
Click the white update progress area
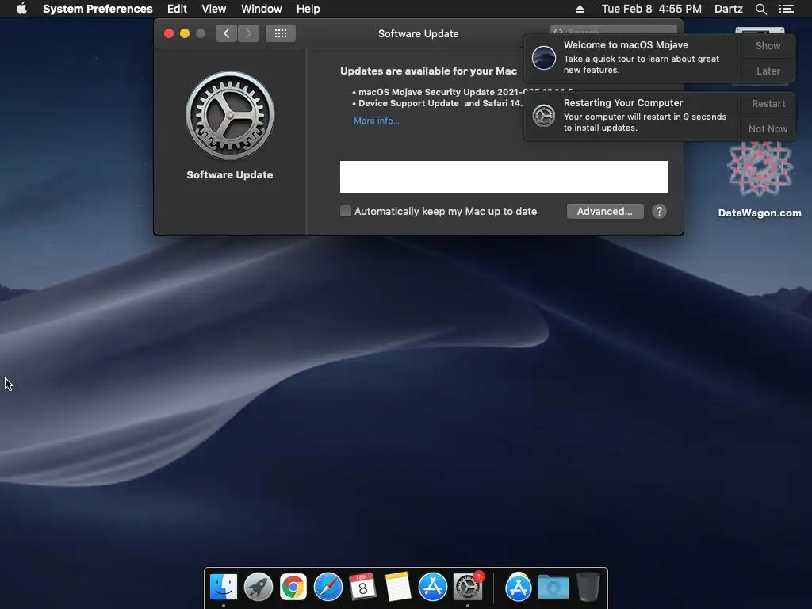click(504, 177)
